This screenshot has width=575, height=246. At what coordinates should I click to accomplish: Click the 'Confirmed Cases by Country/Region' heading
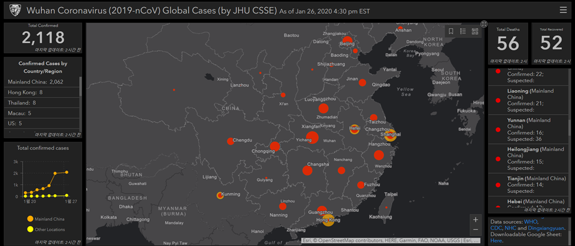tap(43, 67)
